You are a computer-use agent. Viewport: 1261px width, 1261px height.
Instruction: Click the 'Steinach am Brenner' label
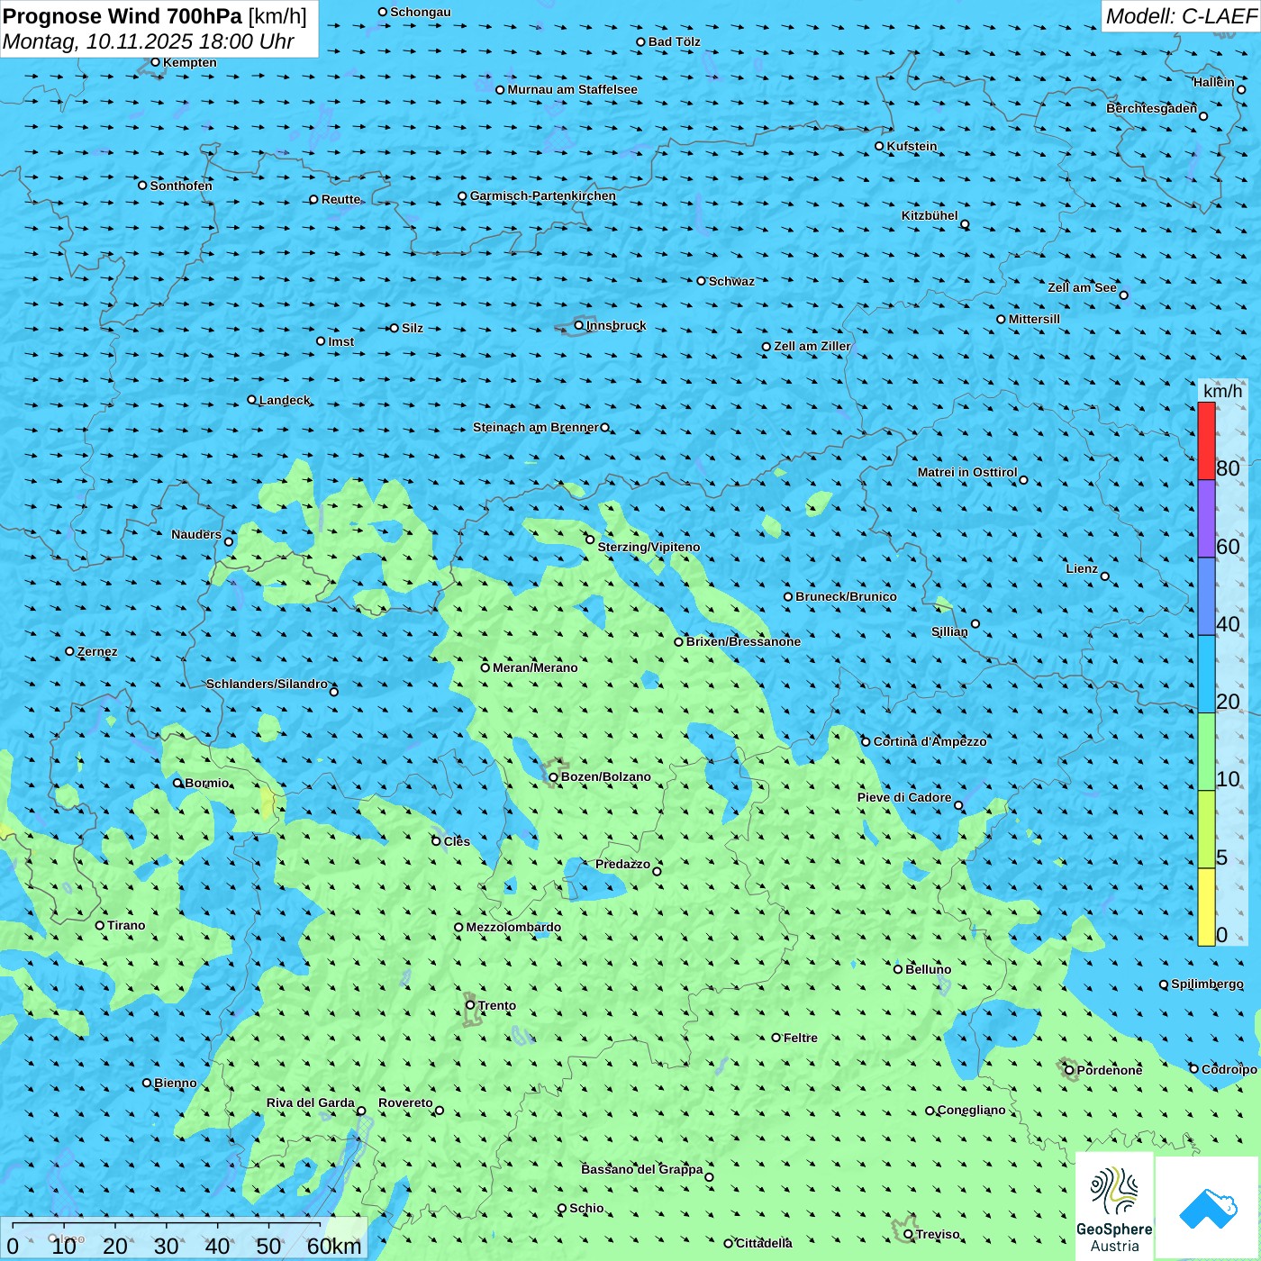pos(535,427)
